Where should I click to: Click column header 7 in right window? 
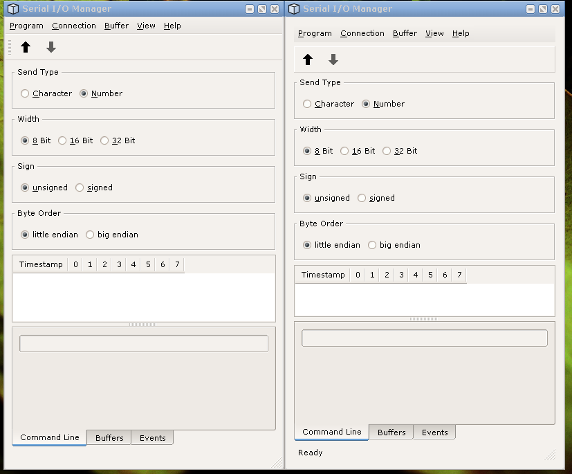click(459, 275)
